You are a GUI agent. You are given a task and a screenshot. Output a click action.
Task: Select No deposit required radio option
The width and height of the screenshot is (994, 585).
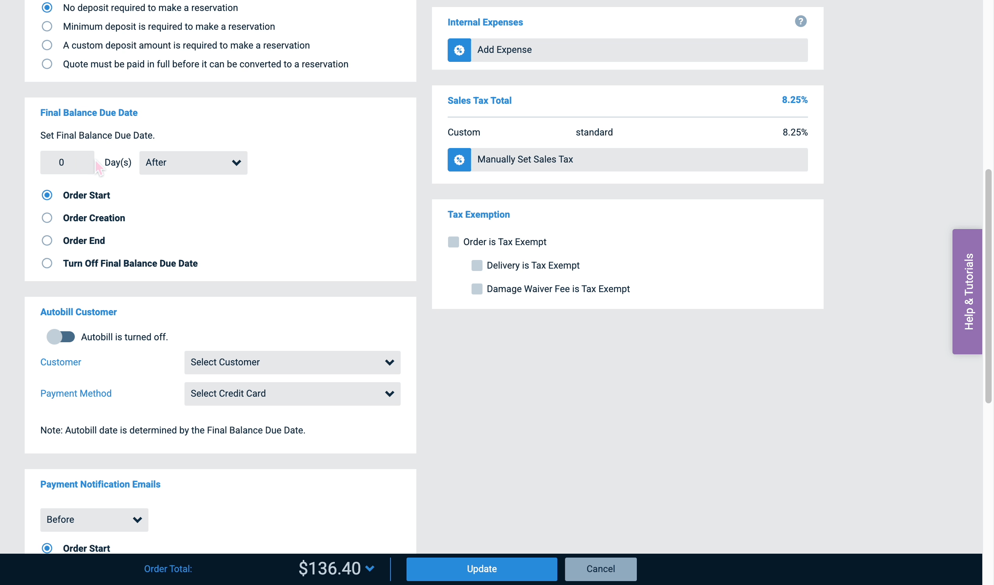47,7
